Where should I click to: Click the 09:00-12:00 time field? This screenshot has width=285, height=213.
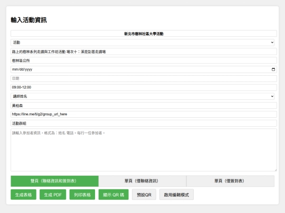(x=144, y=87)
